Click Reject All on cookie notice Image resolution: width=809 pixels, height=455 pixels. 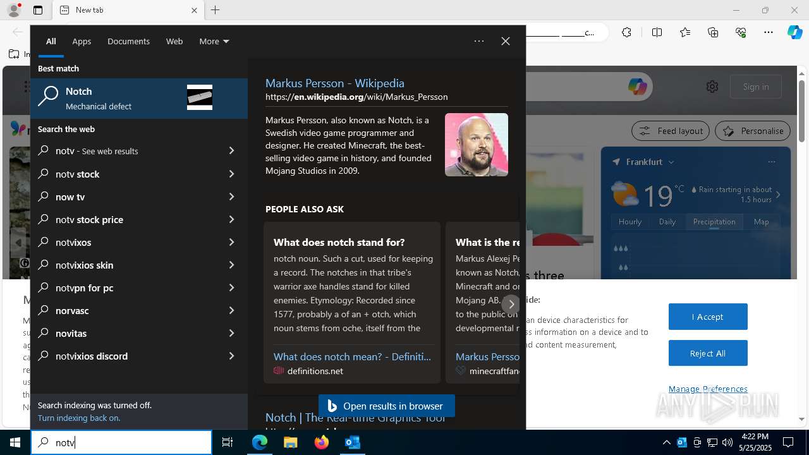click(708, 353)
